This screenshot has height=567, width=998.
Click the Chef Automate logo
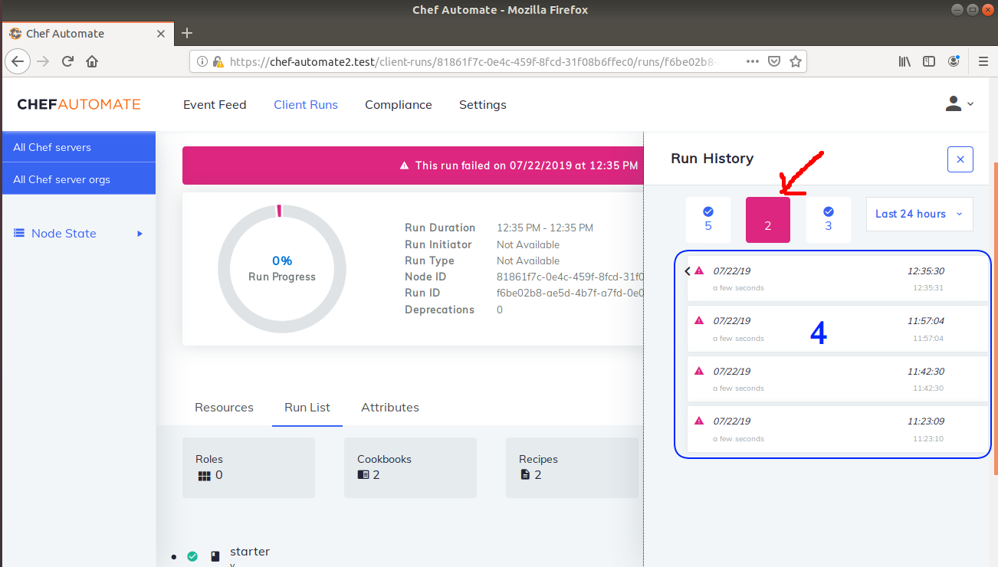tap(78, 104)
